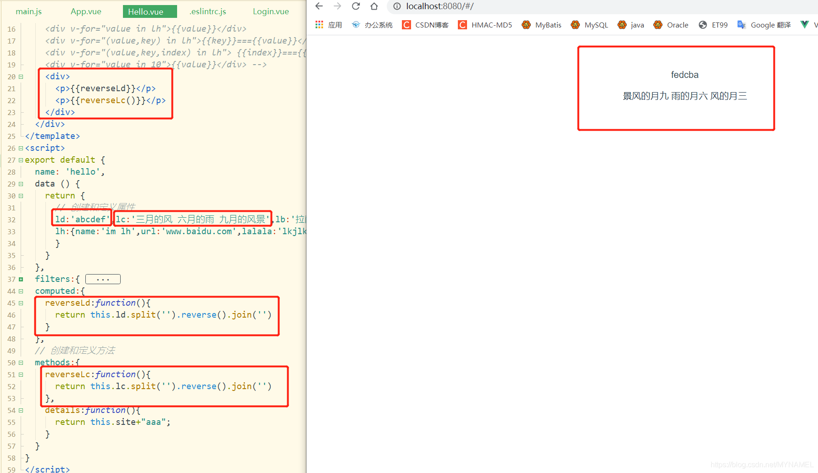This screenshot has width=818, height=473.
Task: Reload the localhost page
Action: 356,6
